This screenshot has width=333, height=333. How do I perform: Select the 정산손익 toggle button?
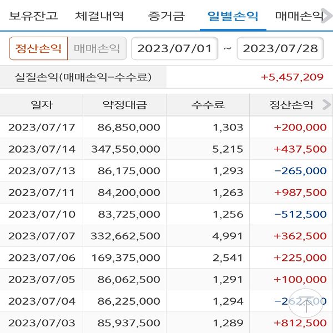[38, 48]
